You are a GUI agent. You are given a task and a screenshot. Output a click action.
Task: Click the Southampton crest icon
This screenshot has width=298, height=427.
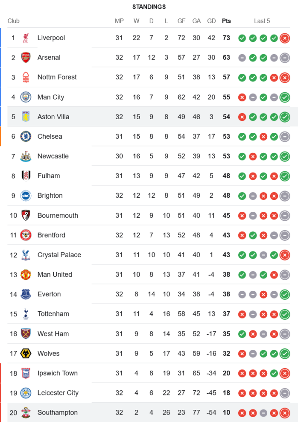coord(26,412)
